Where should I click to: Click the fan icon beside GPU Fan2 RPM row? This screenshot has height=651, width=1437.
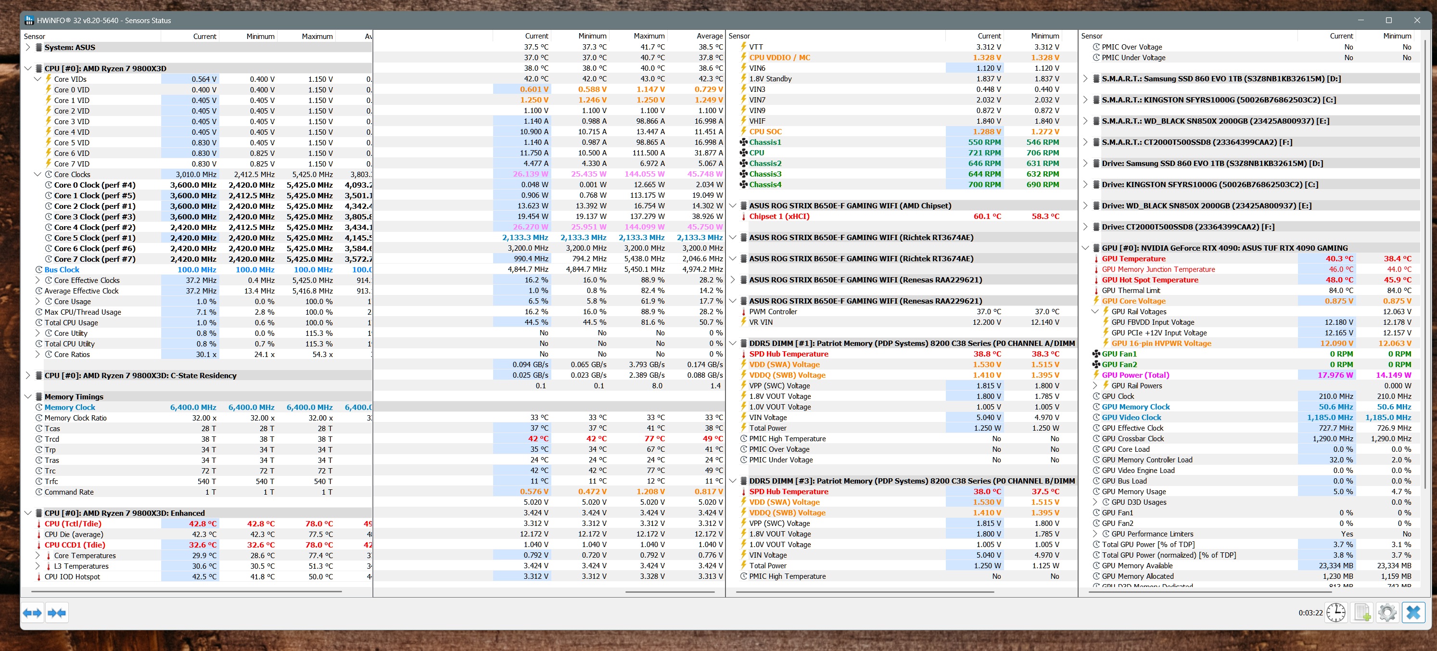[1096, 364]
